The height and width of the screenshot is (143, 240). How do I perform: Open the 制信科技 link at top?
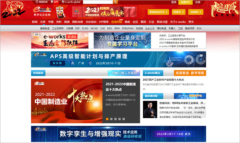(41, 2)
